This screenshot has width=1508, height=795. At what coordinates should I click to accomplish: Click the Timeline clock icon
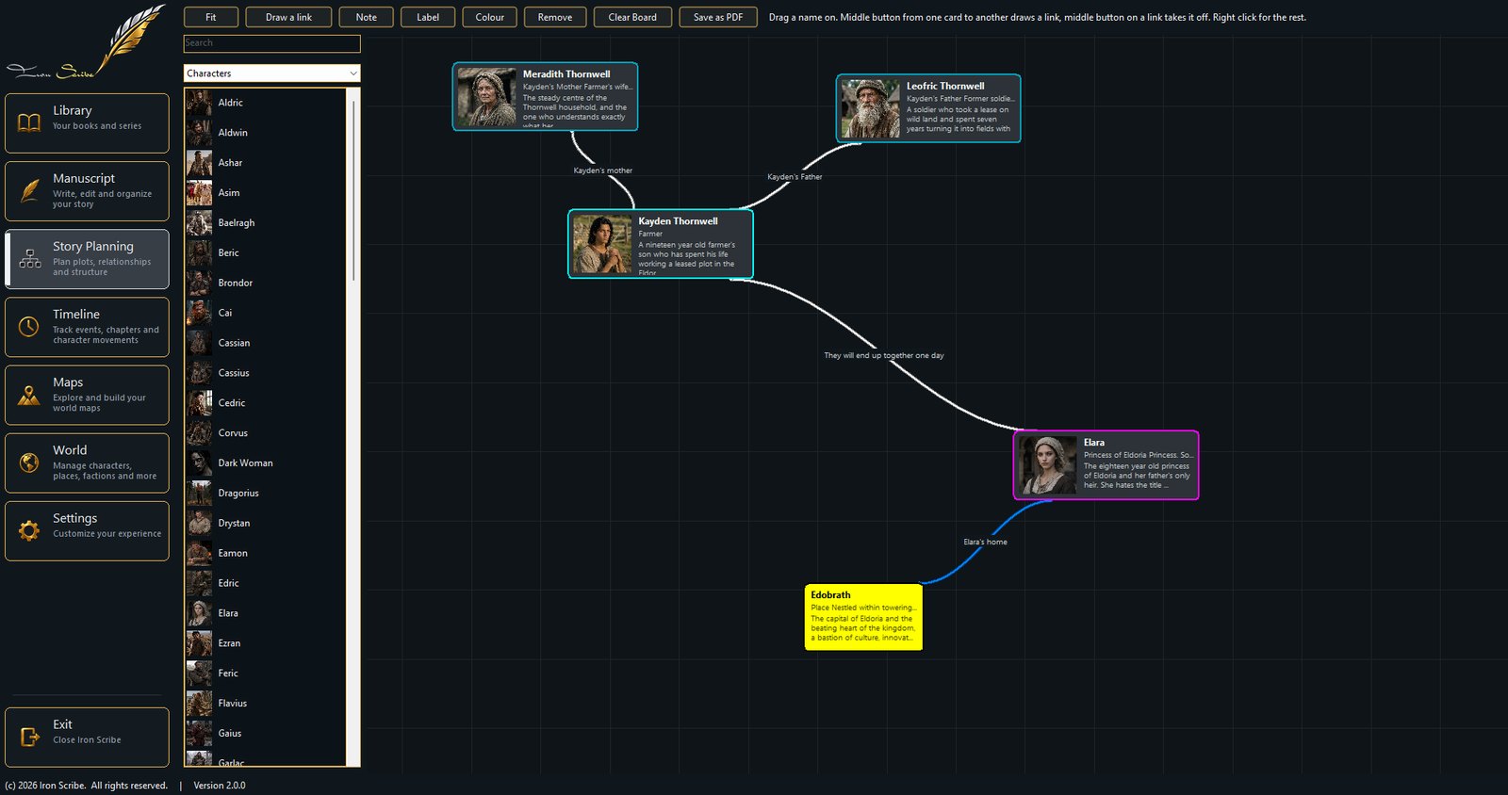[29, 327]
